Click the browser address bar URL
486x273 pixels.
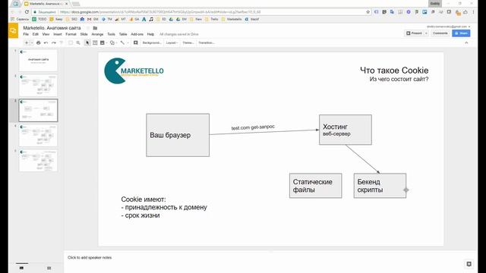point(160,12)
